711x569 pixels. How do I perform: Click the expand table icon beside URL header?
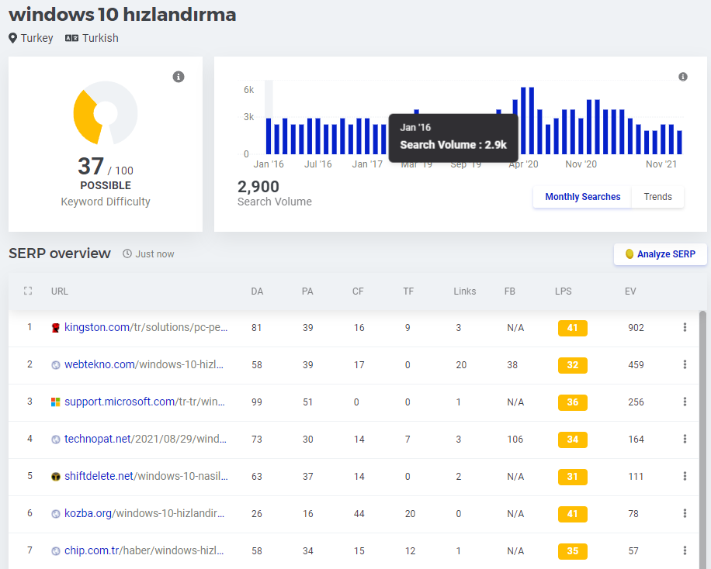click(x=28, y=291)
